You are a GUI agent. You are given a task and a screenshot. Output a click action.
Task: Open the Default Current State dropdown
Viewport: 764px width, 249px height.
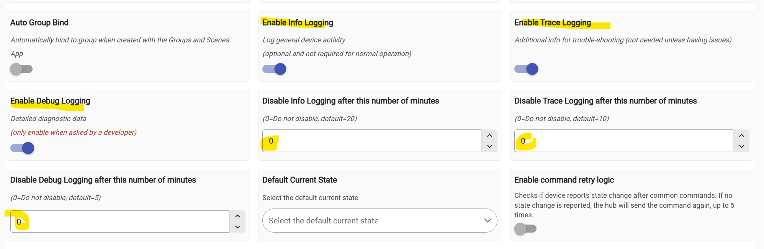click(380, 221)
